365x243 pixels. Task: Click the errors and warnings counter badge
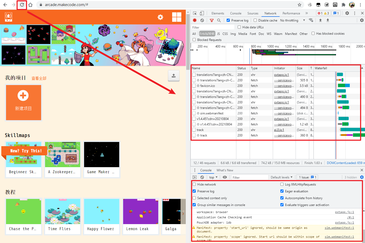tap(323, 13)
